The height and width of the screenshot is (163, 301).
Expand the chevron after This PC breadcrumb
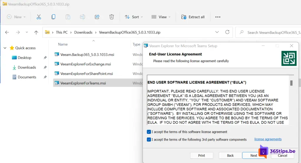(71, 32)
